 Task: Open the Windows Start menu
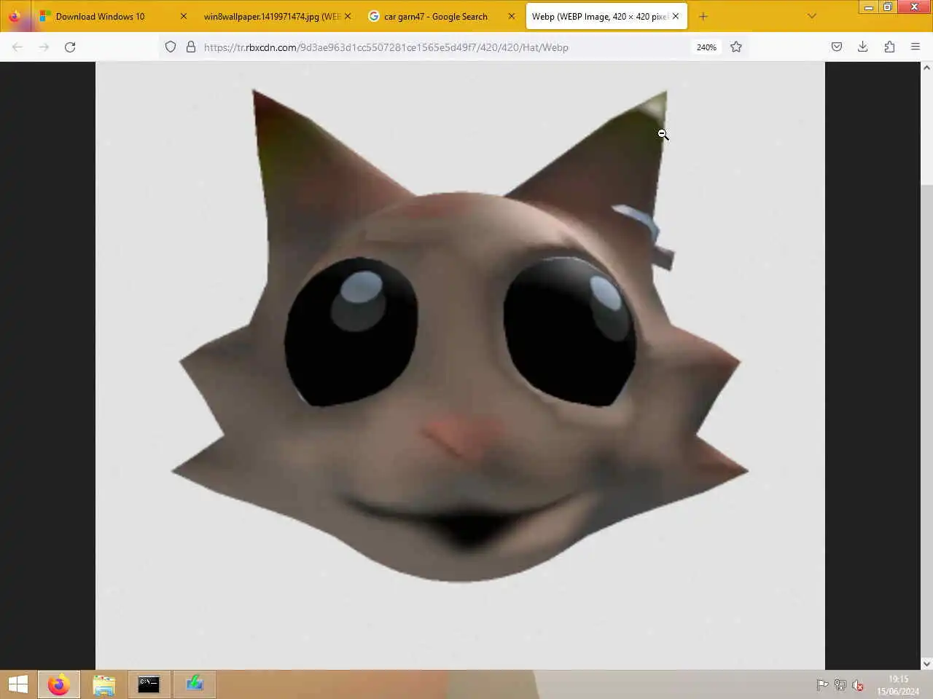pyautogui.click(x=17, y=684)
